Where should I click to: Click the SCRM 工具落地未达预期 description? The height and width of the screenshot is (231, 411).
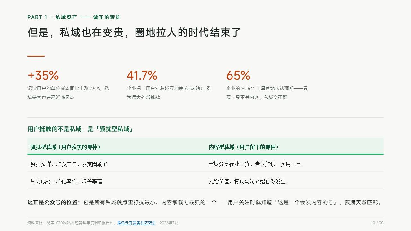(x=267, y=93)
